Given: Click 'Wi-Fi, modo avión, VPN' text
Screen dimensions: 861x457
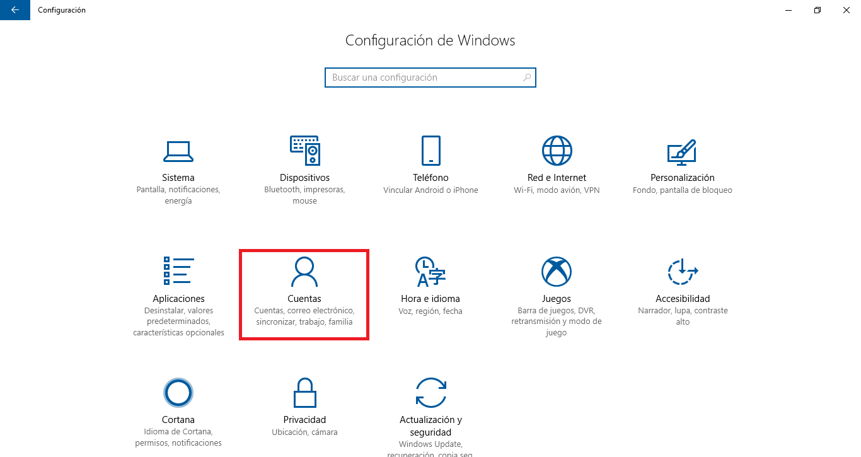Looking at the screenshot, I should [x=557, y=190].
